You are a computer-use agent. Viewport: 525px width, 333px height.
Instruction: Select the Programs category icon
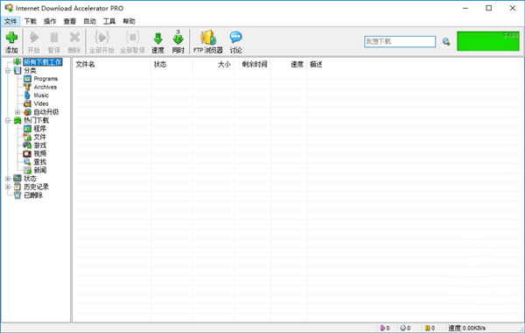coord(27,79)
